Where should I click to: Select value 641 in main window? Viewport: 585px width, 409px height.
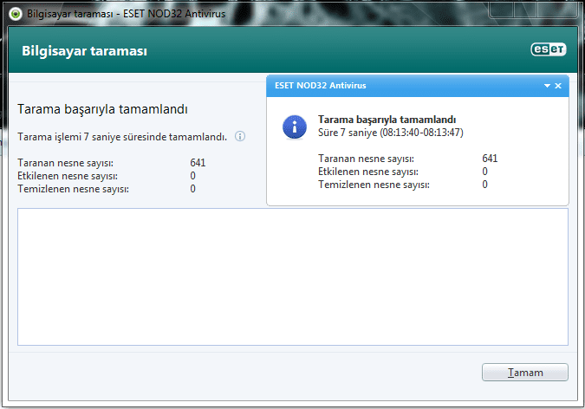198,163
